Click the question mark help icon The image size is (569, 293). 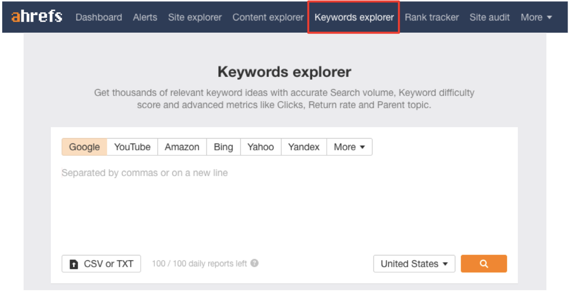[x=255, y=263]
